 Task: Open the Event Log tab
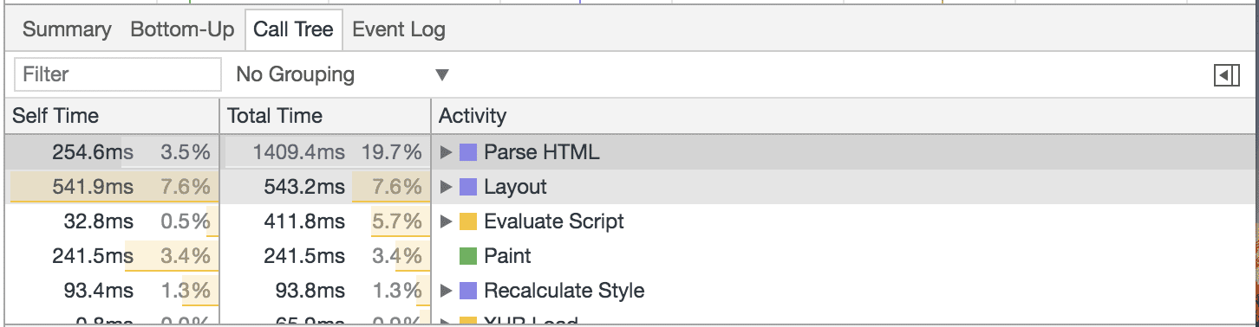[x=399, y=29]
